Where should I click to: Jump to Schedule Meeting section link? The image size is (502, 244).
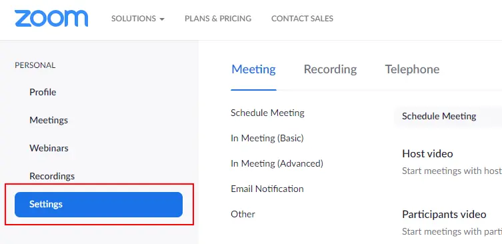click(x=267, y=113)
